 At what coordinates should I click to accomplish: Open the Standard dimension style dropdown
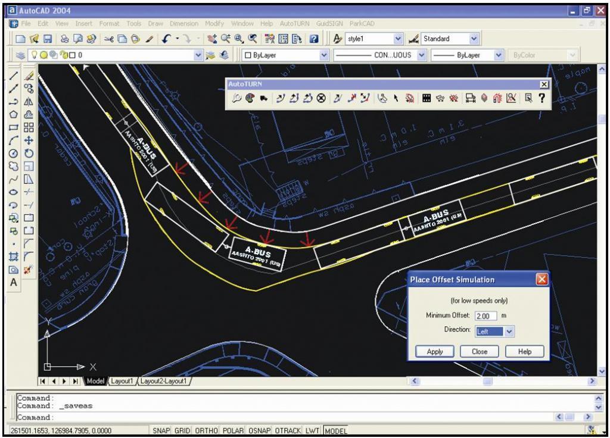tap(474, 39)
